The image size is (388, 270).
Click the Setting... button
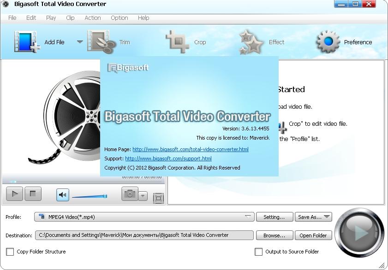point(275,217)
